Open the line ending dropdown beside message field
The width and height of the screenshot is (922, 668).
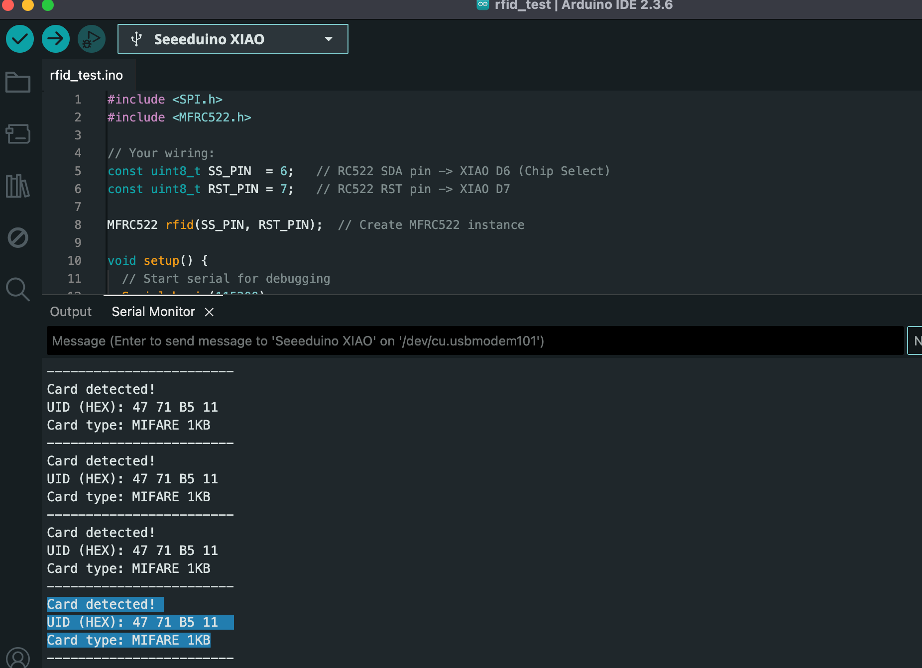[915, 341]
